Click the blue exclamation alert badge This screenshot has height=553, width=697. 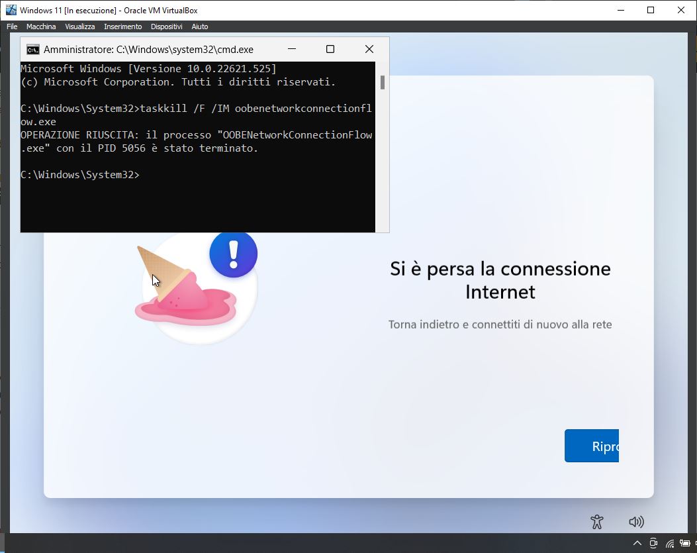(x=234, y=254)
